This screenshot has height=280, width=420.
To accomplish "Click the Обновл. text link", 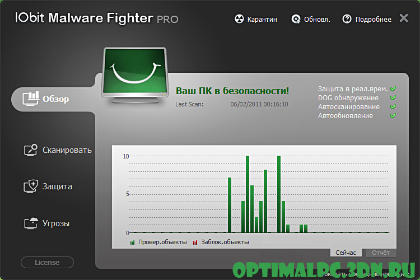I will (x=317, y=20).
